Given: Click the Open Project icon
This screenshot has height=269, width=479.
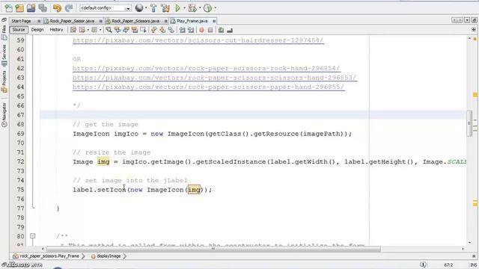Looking at the screenshot, I should coord(31,8).
